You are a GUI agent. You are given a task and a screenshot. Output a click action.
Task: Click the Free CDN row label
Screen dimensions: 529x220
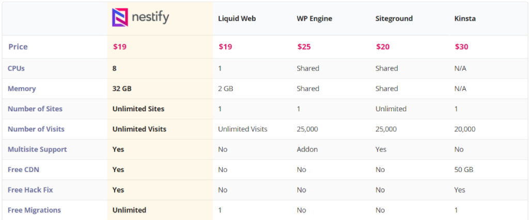(23, 170)
